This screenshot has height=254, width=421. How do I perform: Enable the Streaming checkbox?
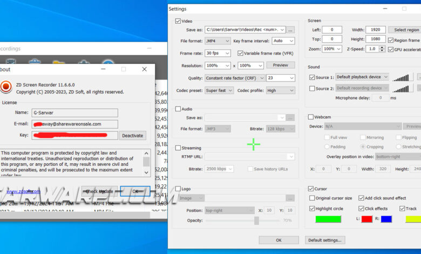178,148
